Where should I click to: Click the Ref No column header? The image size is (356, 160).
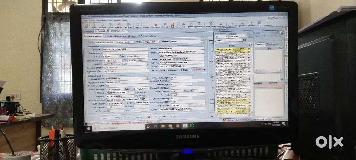(x=232, y=46)
